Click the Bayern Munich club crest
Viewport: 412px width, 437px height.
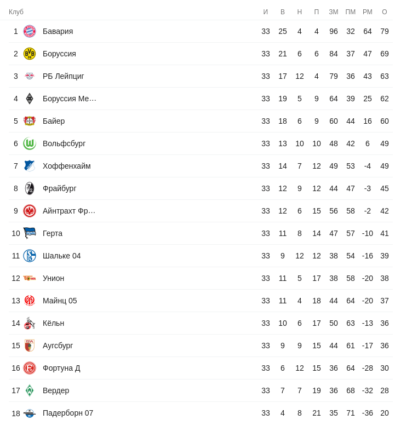[30, 31]
